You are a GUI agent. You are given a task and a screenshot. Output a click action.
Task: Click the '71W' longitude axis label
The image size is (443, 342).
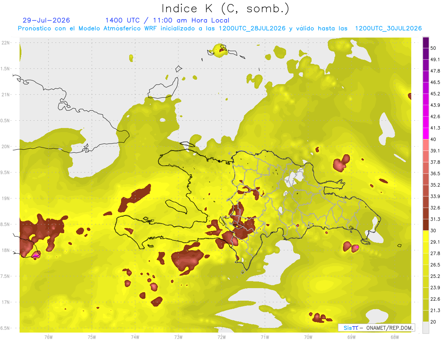pyautogui.click(x=265, y=337)
